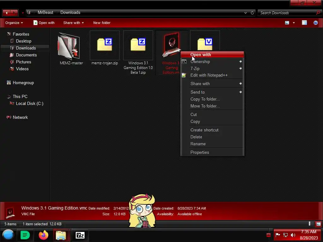Open File Explorer taskbar button
Image resolution: width=323 pixels, height=242 pixels.
[x=61, y=235]
